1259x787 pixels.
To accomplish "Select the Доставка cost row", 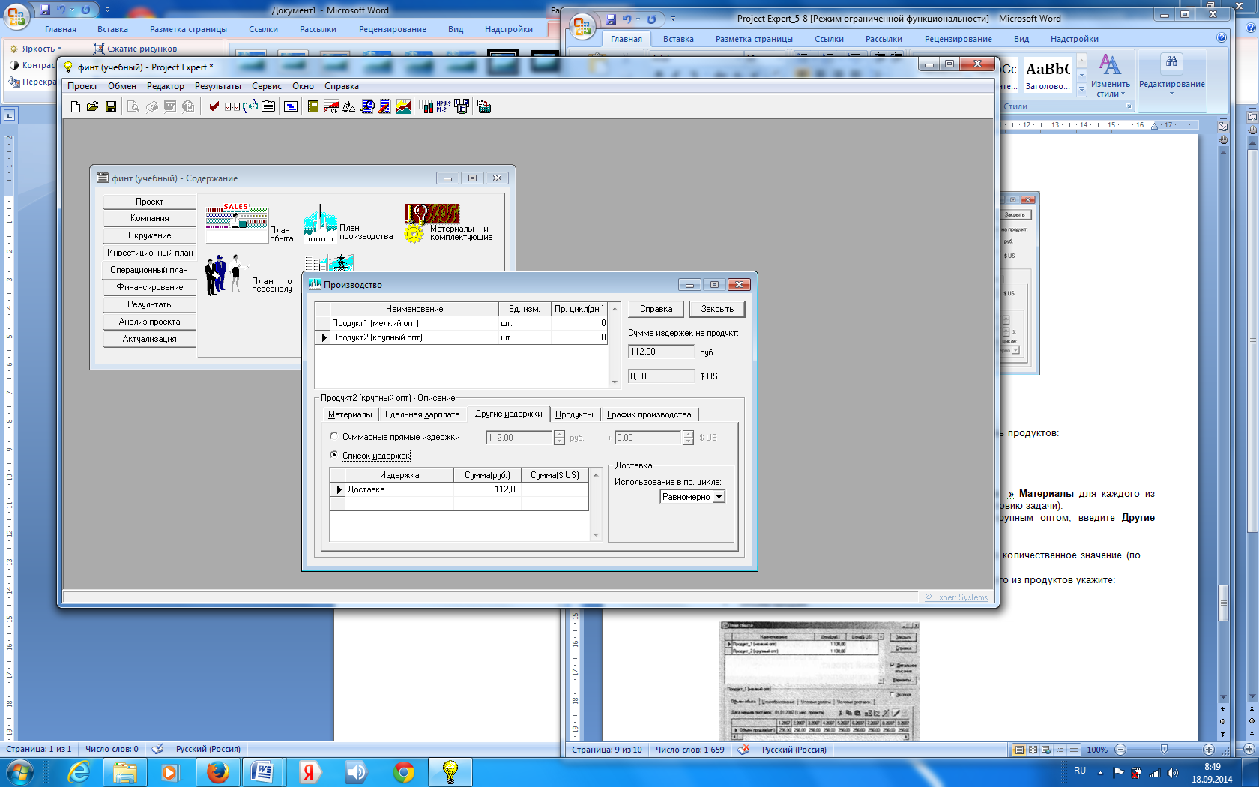I will [459, 489].
